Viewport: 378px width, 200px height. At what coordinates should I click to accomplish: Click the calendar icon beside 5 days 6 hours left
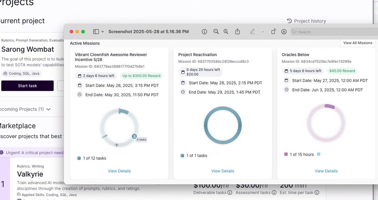click(286, 71)
